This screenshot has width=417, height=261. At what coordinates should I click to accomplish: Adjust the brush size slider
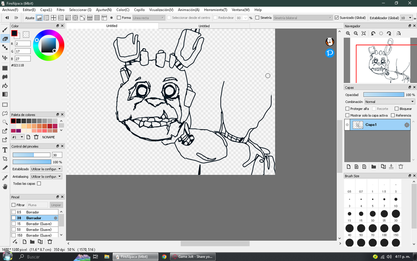point(32,155)
